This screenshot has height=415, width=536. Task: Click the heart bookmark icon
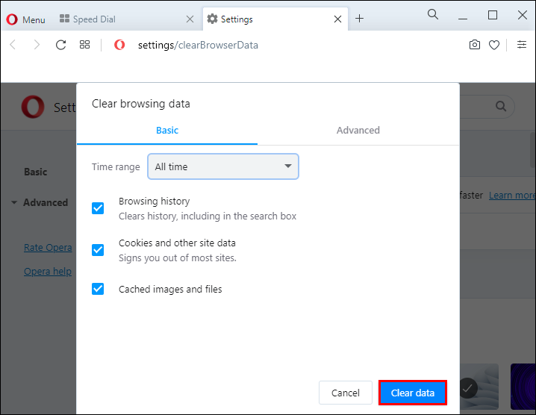pyautogui.click(x=494, y=45)
